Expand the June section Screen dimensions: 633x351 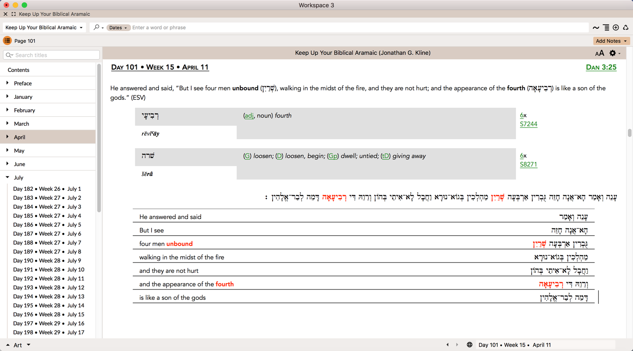click(x=7, y=164)
